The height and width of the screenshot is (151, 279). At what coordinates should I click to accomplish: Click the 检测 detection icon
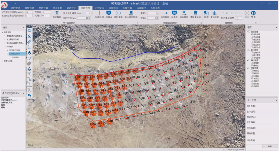pos(206,13)
